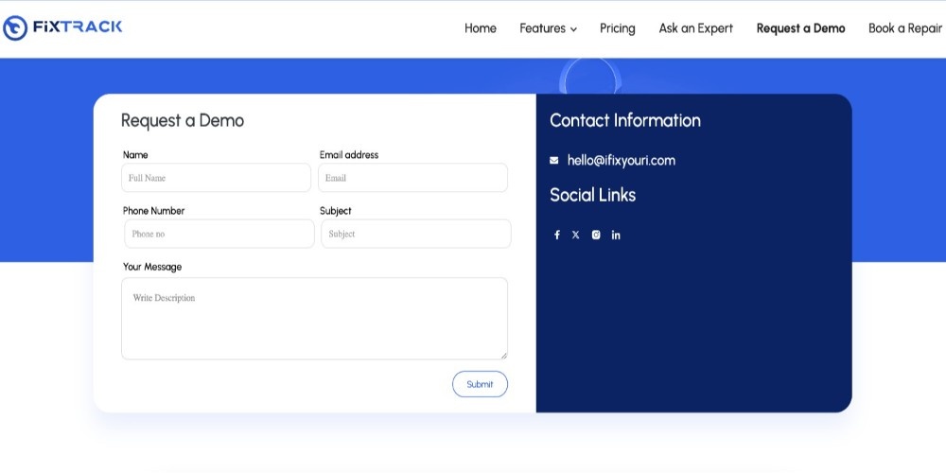Click the hello@ifixyouri.com email link

click(x=622, y=161)
